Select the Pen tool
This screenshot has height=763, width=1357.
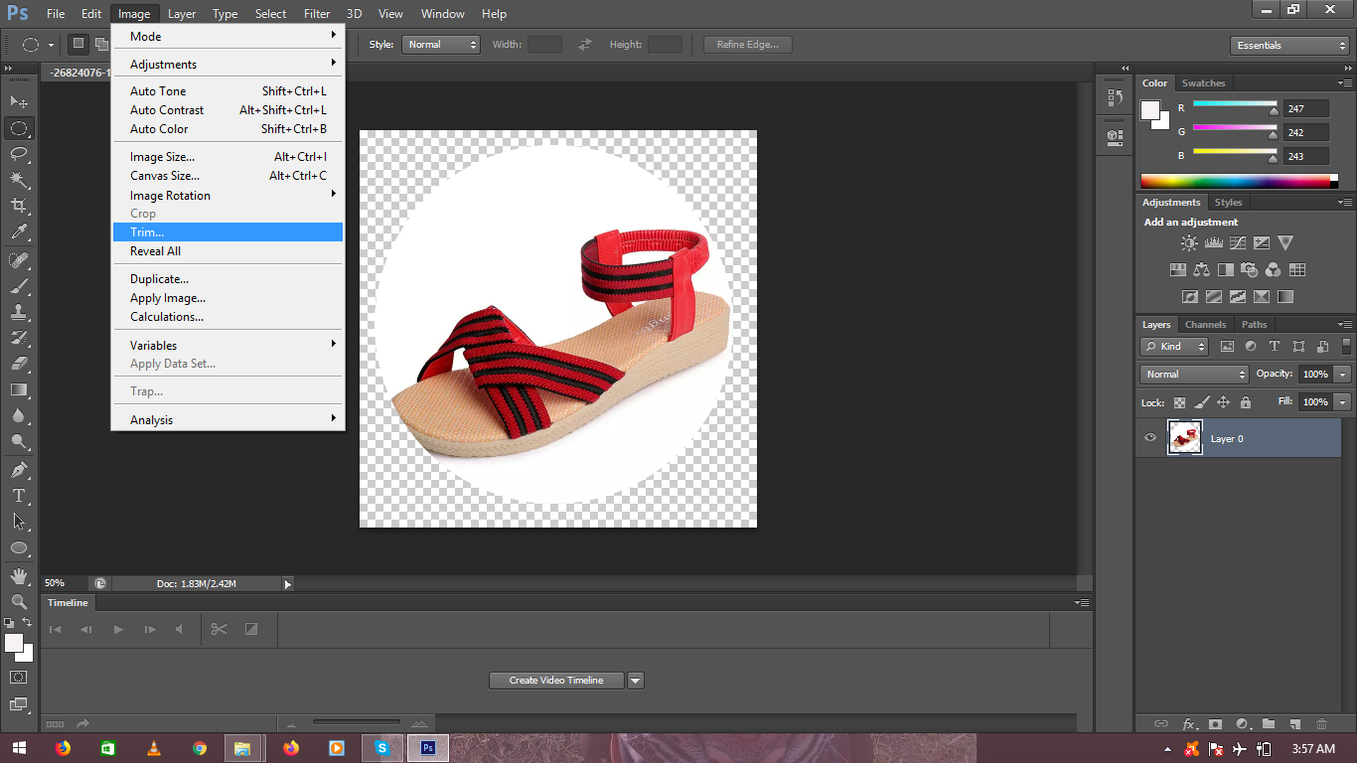[19, 470]
